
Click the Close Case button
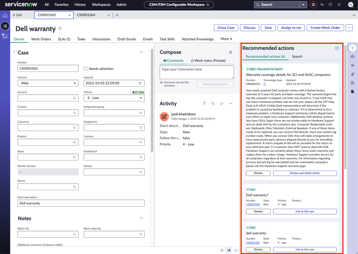[226, 28]
